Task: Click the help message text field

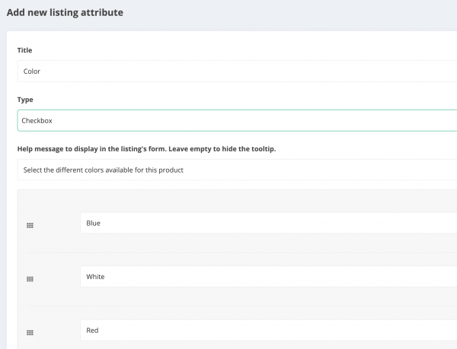Action: click(237, 170)
